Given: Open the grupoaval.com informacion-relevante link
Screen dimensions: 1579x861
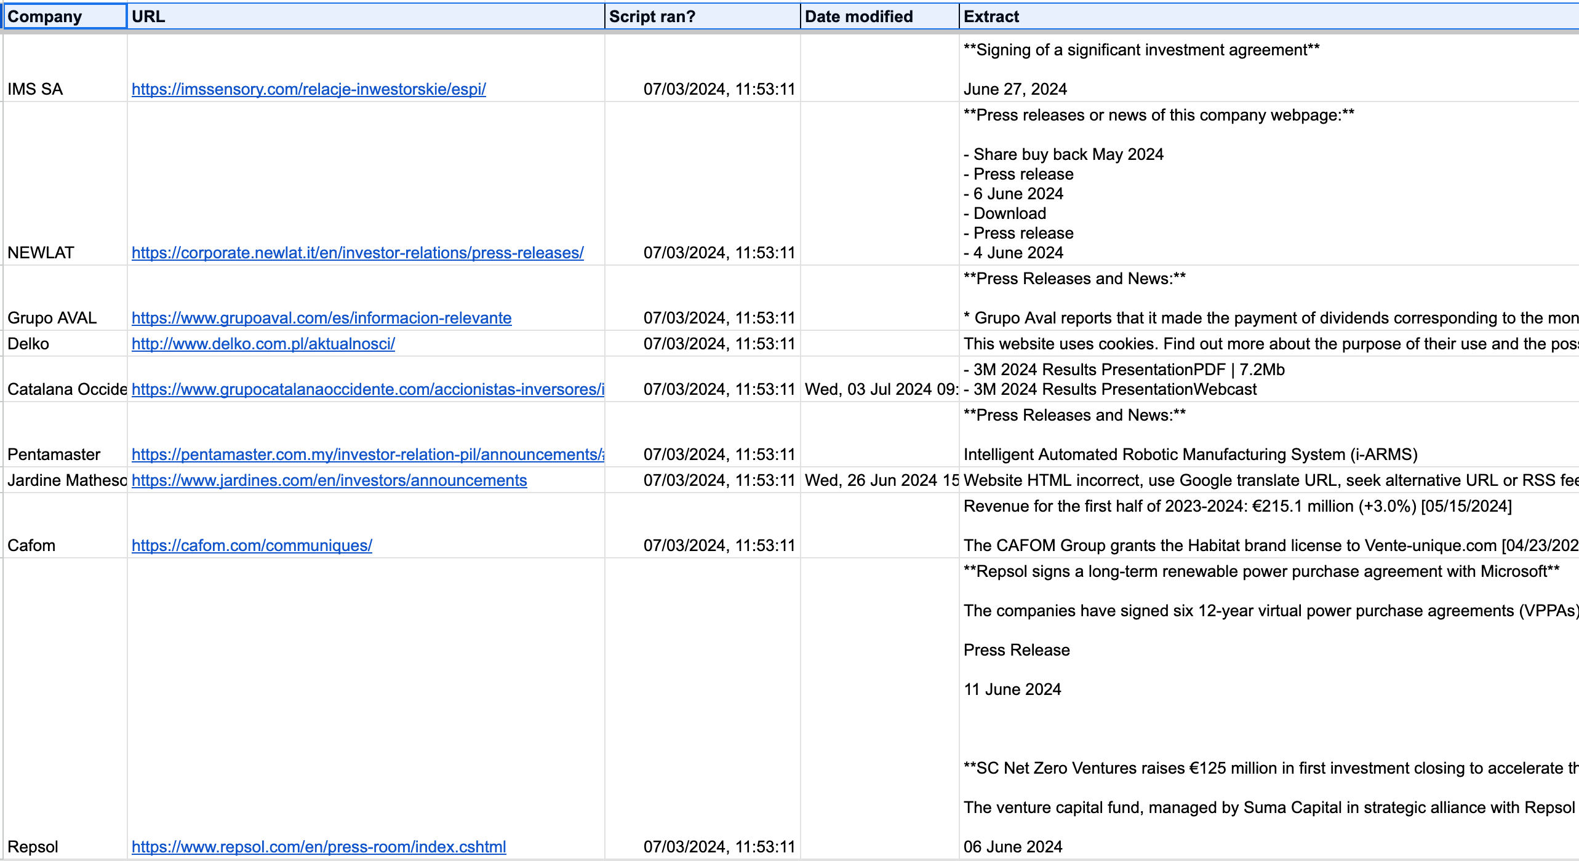Looking at the screenshot, I should 322,318.
